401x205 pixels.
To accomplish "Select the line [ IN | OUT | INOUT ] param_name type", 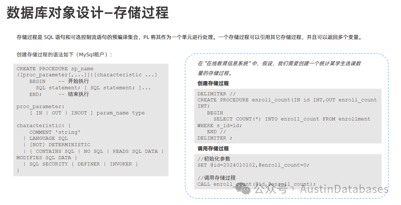I will [87, 113].
